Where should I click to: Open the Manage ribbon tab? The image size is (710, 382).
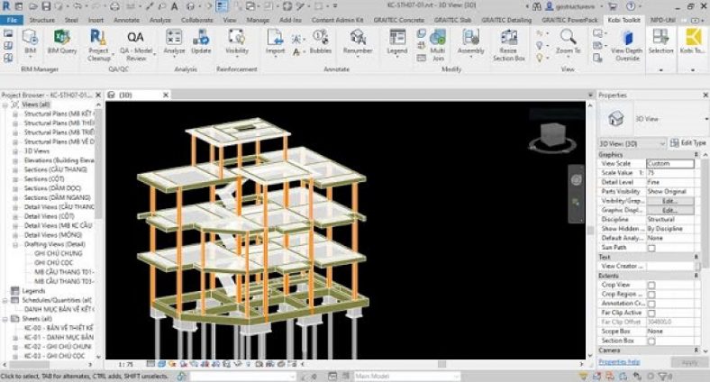(x=258, y=20)
